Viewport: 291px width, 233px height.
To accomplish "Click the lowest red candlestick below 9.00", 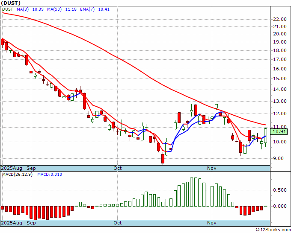I will coord(163,159).
